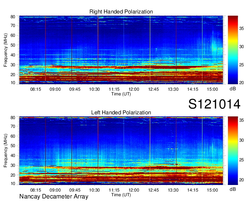Click "Frequency (MHz)" axis label of Left Handed plot
The image size is (248, 201).
(x=5, y=151)
